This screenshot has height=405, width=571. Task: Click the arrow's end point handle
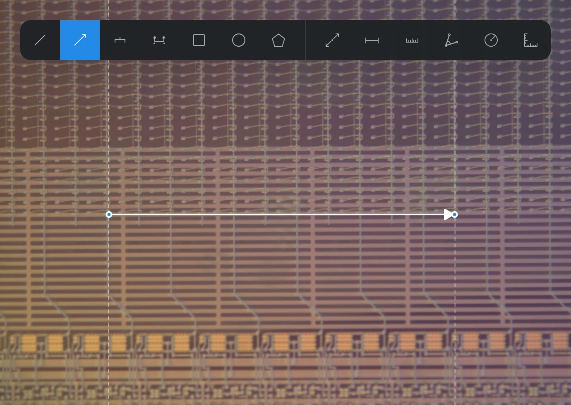pos(455,214)
